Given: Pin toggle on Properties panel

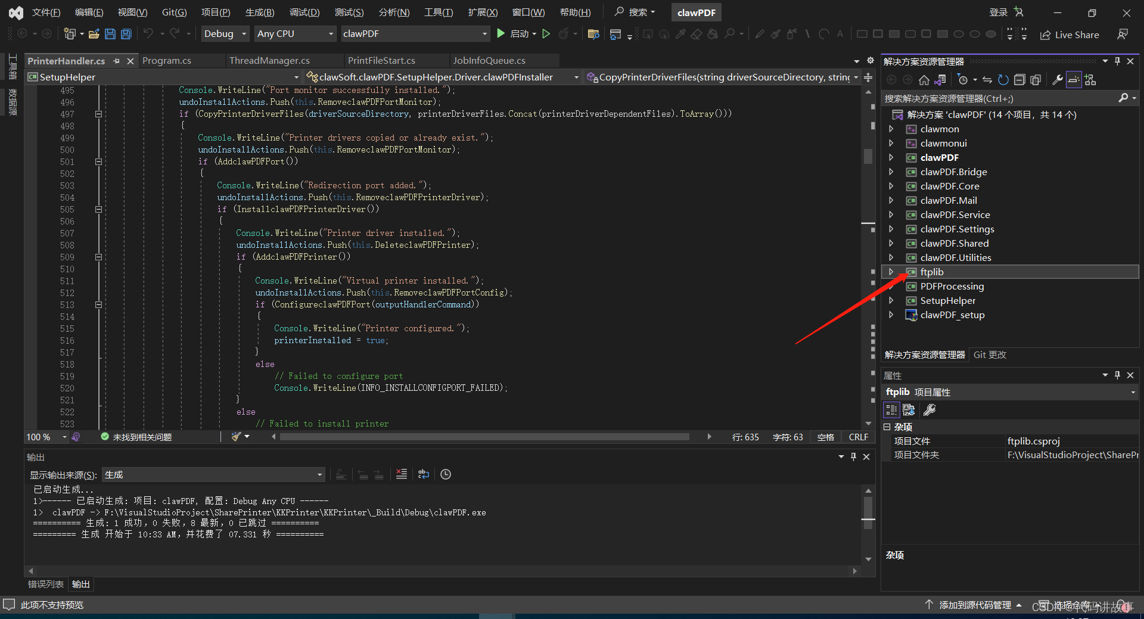Looking at the screenshot, I should [1117, 375].
